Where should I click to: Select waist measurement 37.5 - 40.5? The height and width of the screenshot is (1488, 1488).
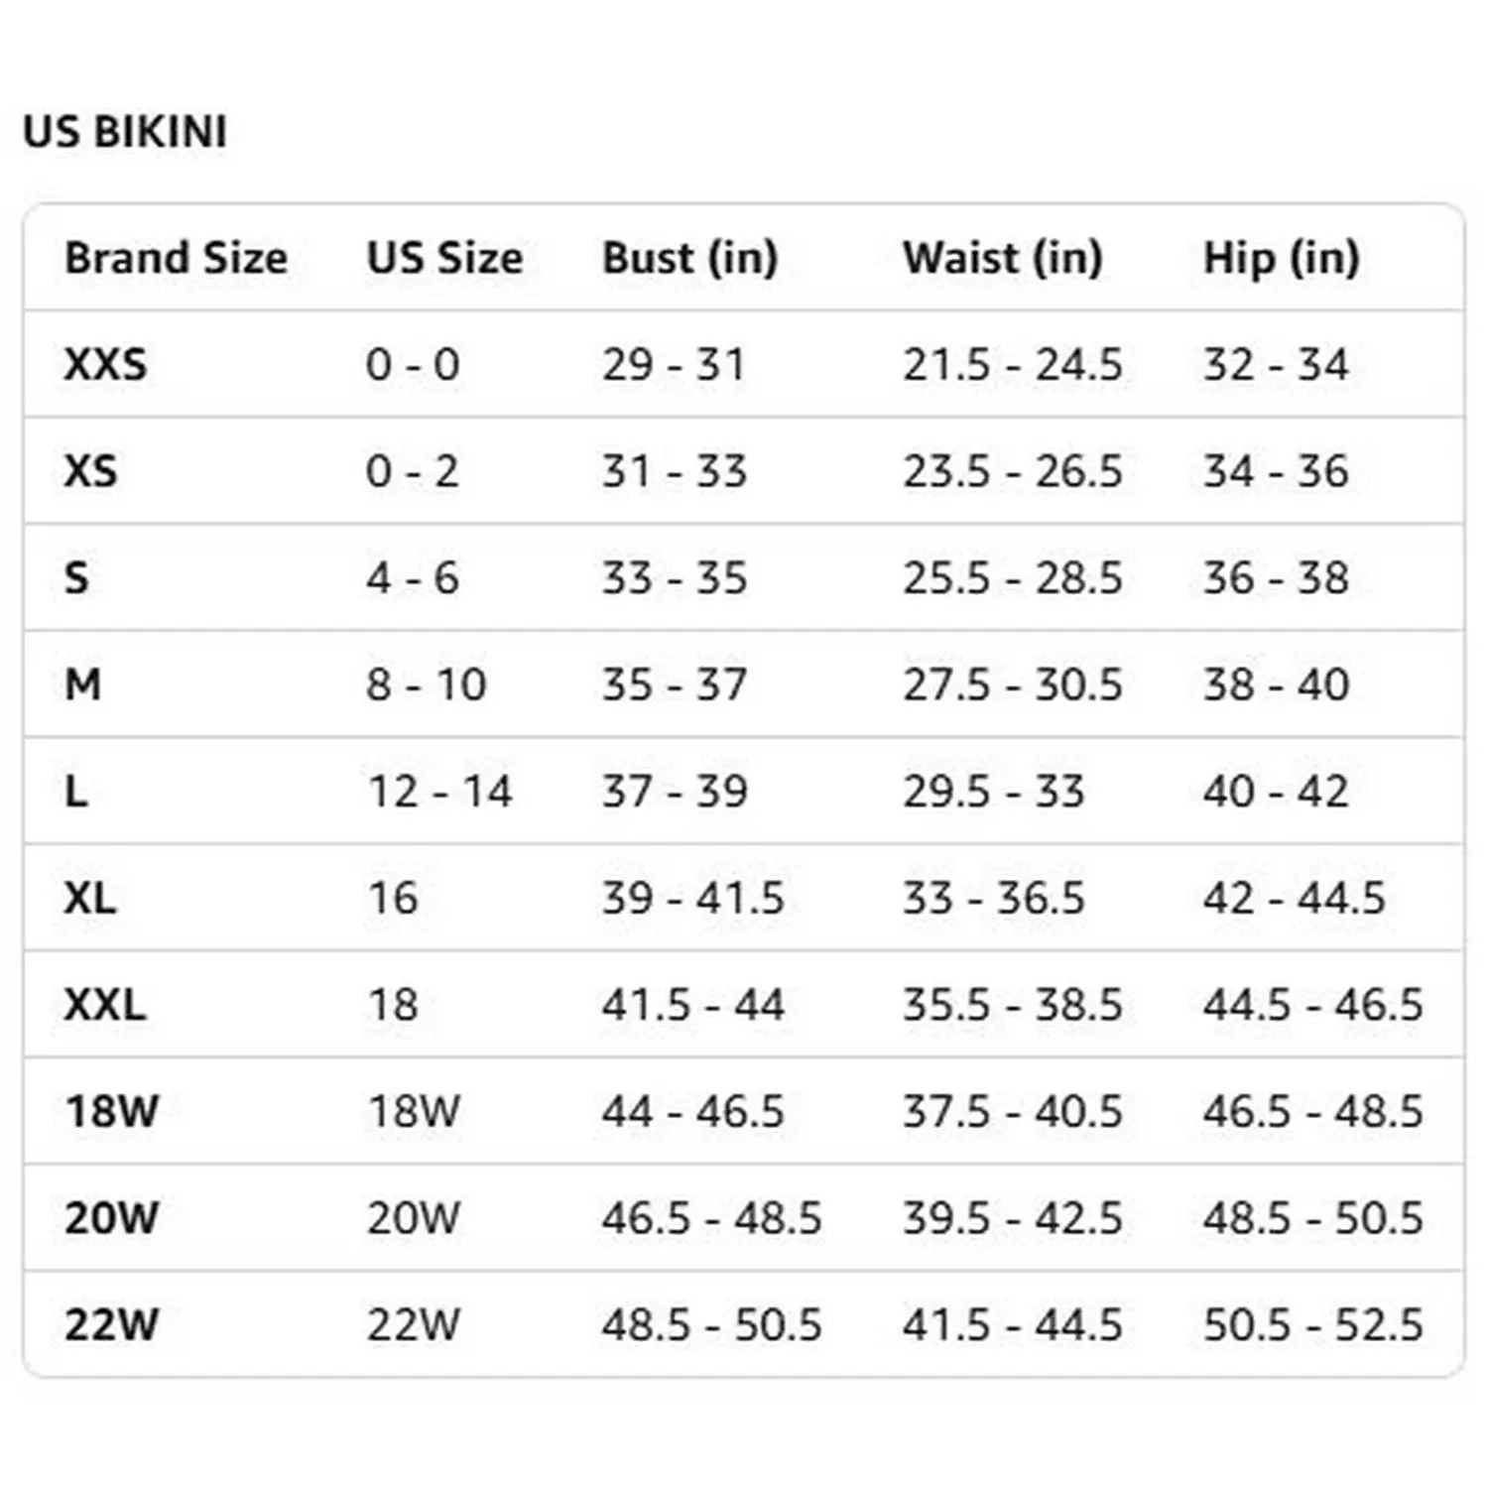[x=1012, y=1112]
